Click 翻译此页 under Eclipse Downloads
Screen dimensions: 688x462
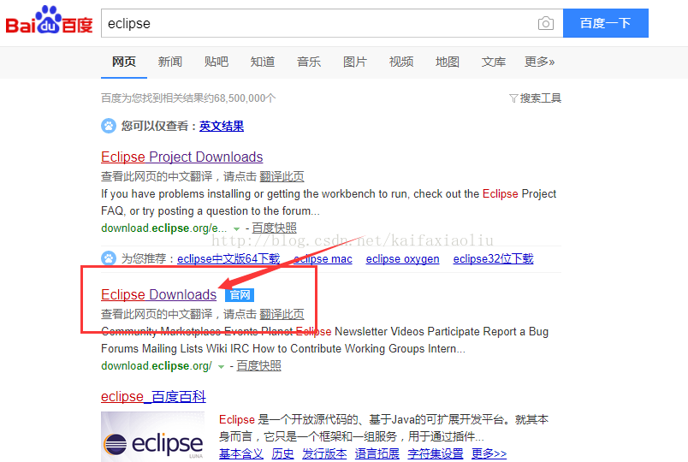(x=282, y=315)
